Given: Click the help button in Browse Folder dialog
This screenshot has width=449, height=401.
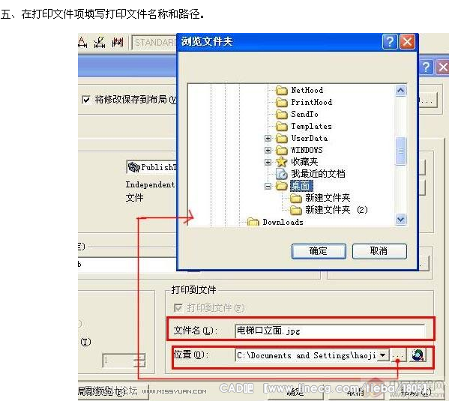Looking at the screenshot, I should [390, 42].
